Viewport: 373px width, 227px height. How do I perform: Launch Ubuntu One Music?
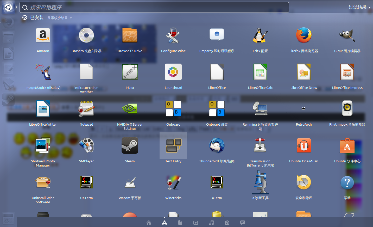tap(304, 146)
